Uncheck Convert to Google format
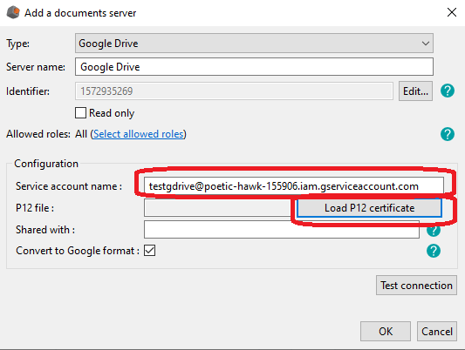The width and height of the screenshot is (465, 350). tap(150, 251)
